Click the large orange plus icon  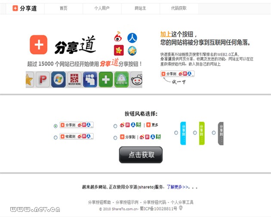pos(39,45)
